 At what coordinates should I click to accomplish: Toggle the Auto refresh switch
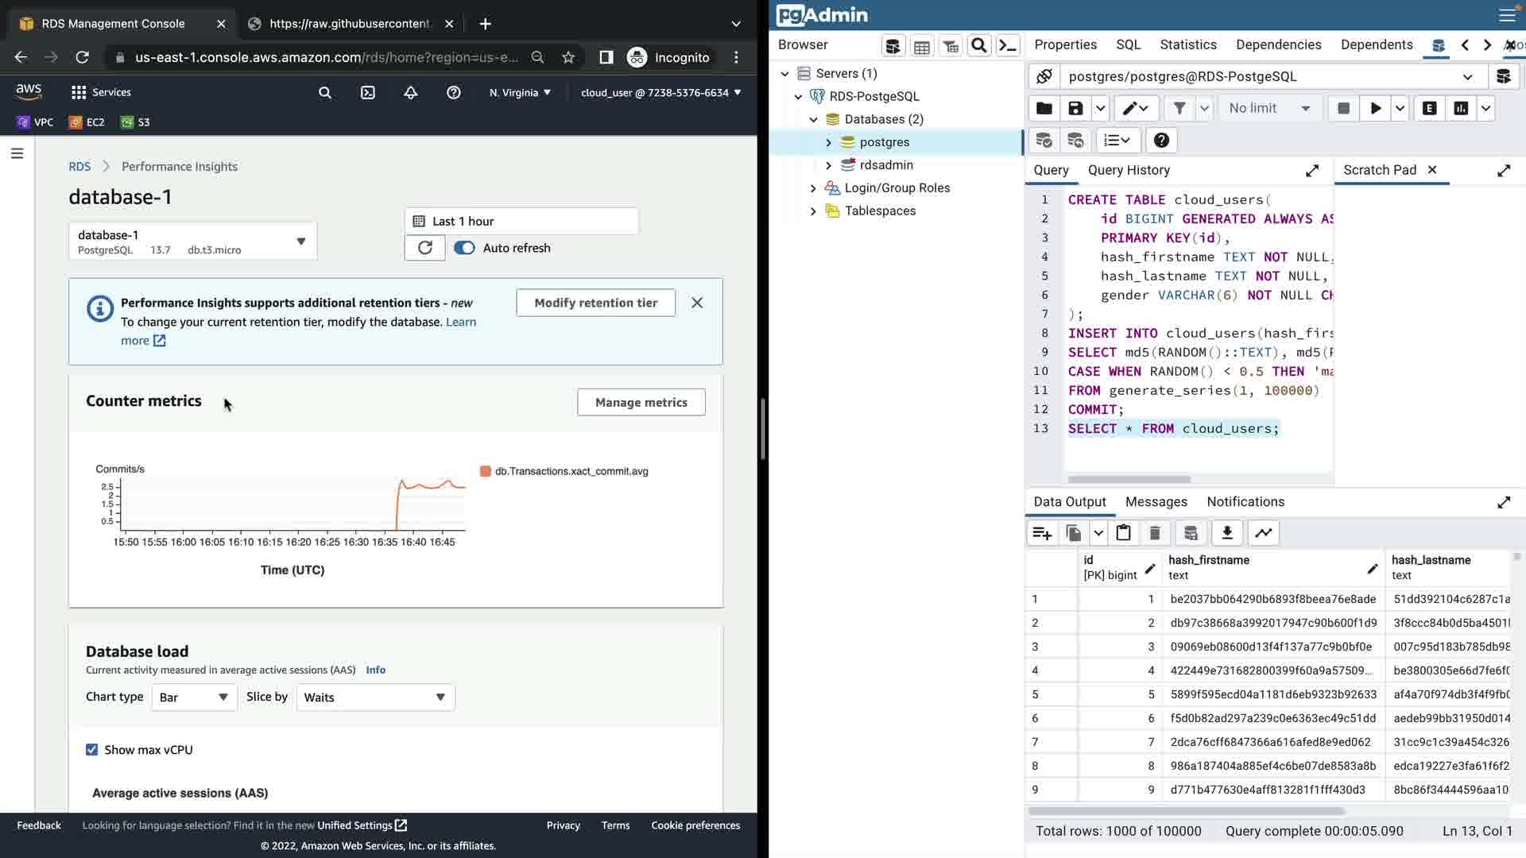point(464,248)
